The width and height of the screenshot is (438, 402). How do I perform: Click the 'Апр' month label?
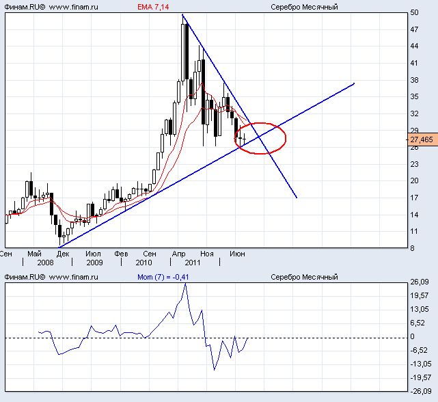point(179,254)
